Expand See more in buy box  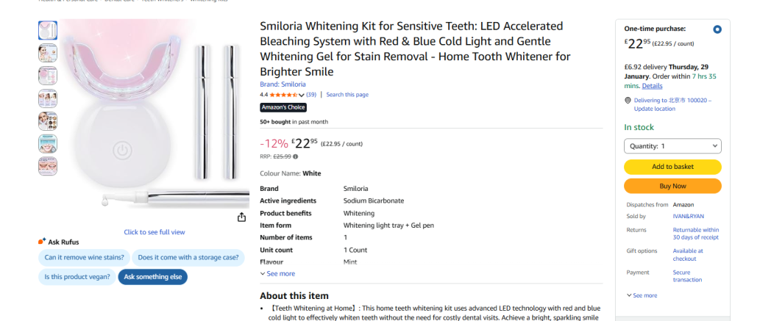[x=642, y=295]
